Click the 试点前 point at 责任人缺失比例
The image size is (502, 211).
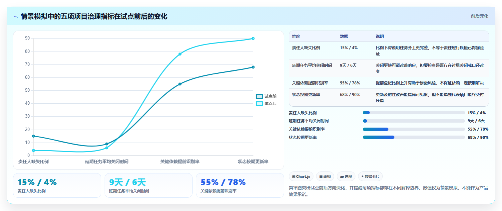pos(33,136)
